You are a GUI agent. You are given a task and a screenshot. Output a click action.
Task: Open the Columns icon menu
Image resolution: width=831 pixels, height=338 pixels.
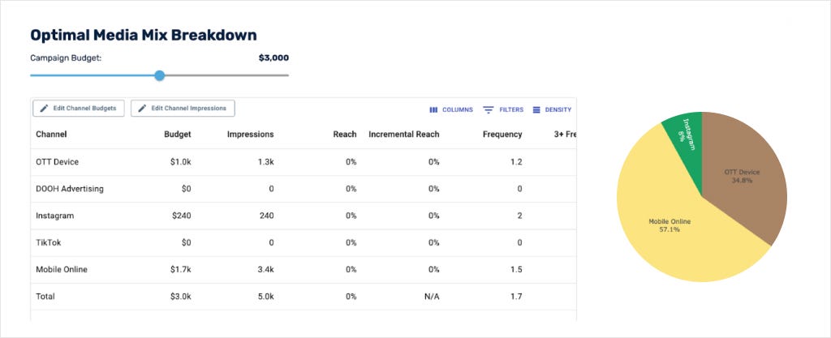tap(433, 110)
